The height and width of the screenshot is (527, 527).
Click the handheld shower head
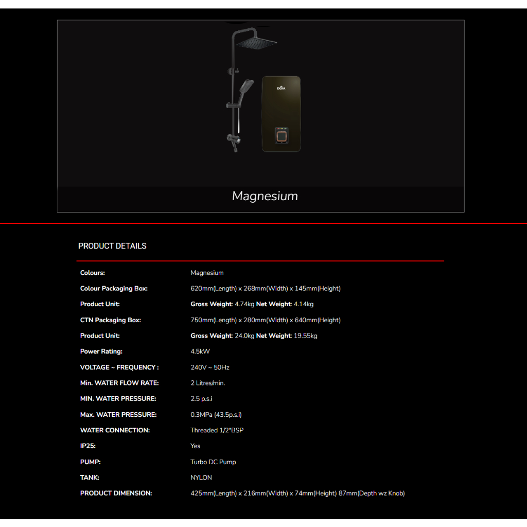(247, 86)
